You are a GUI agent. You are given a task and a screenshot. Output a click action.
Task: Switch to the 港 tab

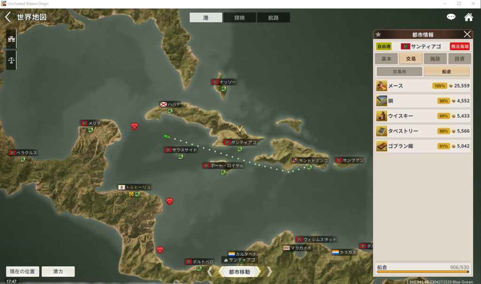[206, 17]
